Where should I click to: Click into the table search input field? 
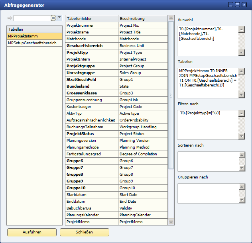(31, 18)
